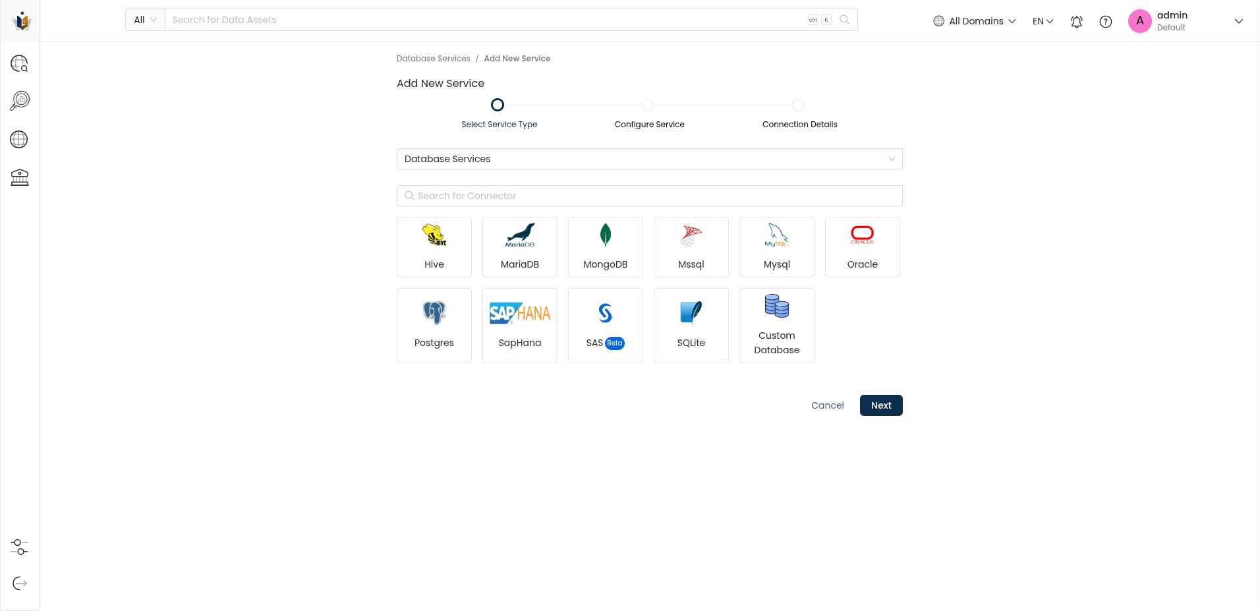Click the Next button
Screen dimensions: 1260x611
click(x=881, y=405)
